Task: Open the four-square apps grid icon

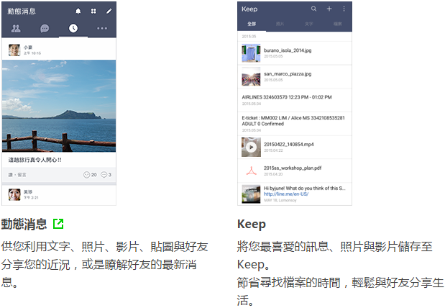Action: click(93, 11)
